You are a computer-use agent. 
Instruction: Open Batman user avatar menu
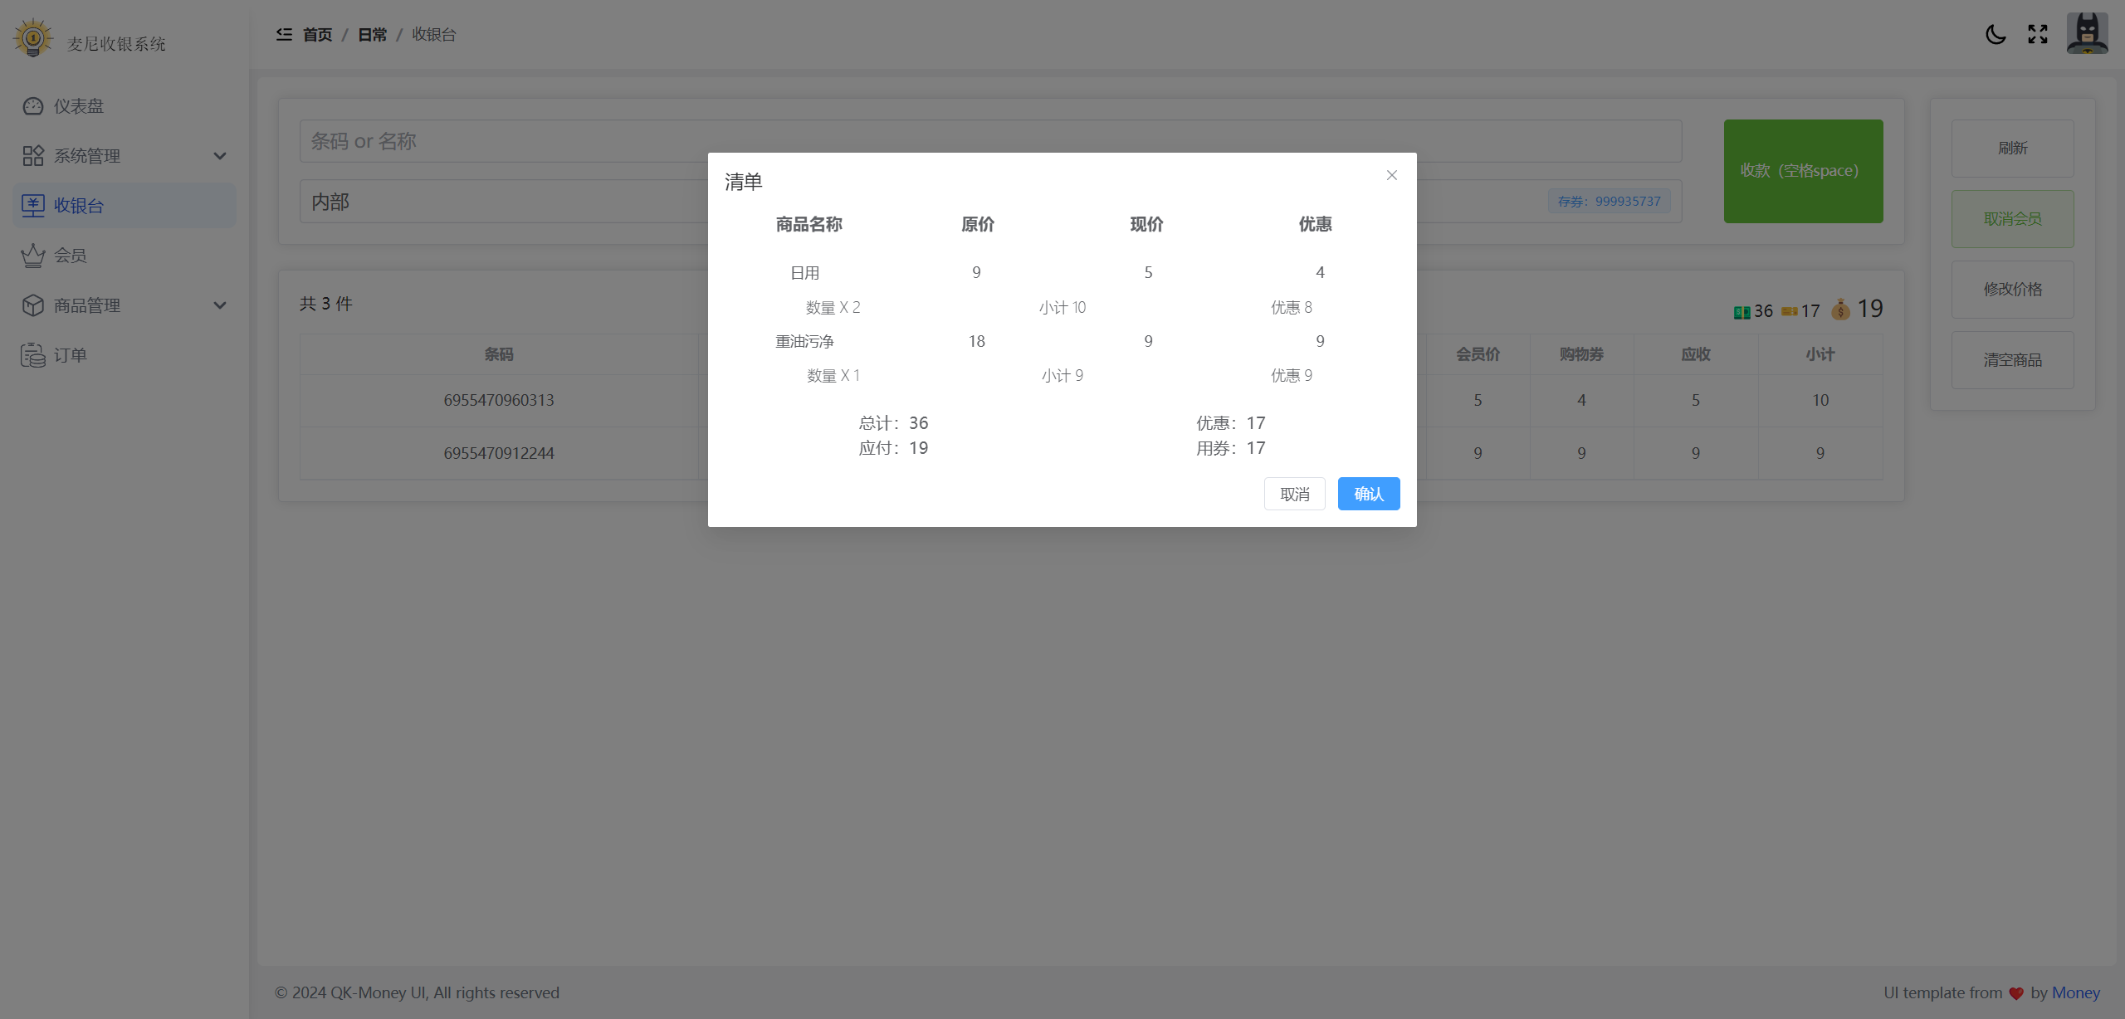[x=2087, y=34]
